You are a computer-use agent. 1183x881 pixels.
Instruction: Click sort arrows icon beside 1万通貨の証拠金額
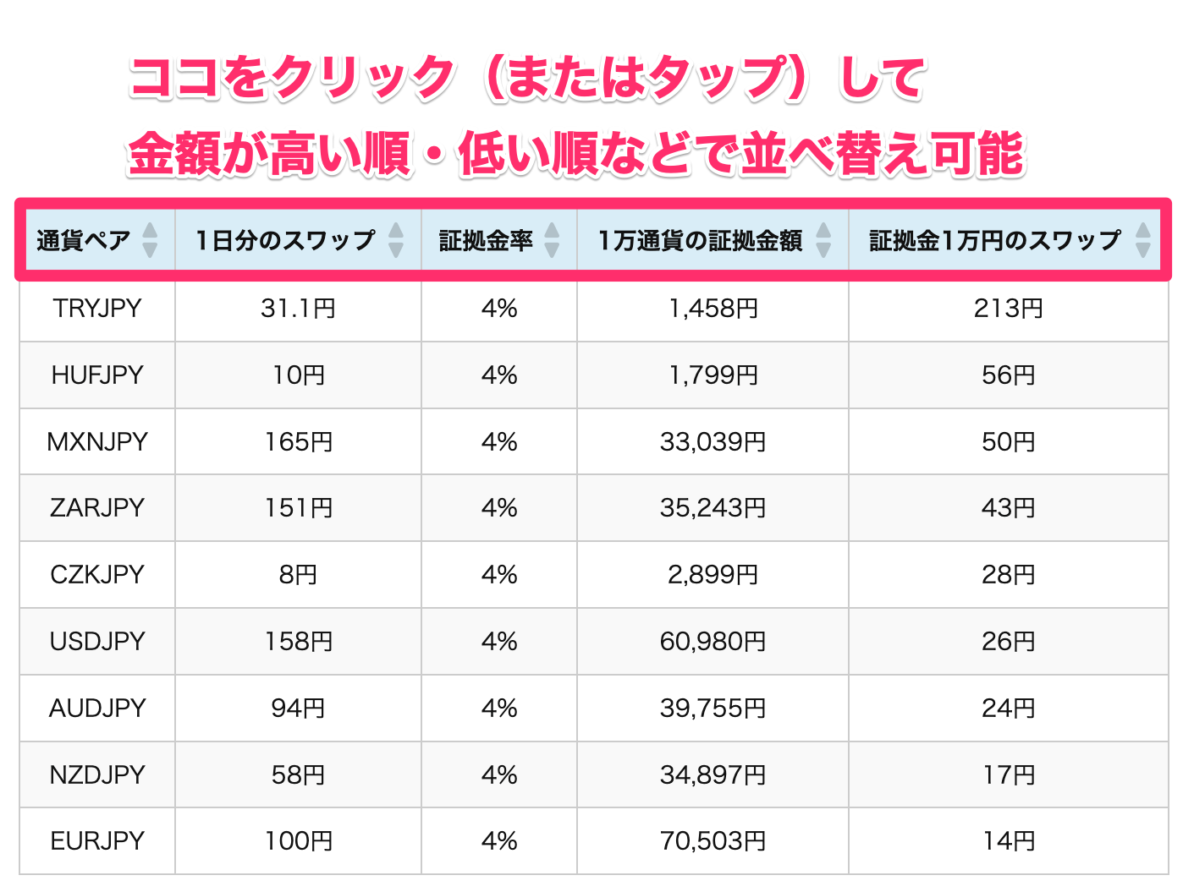point(823,240)
